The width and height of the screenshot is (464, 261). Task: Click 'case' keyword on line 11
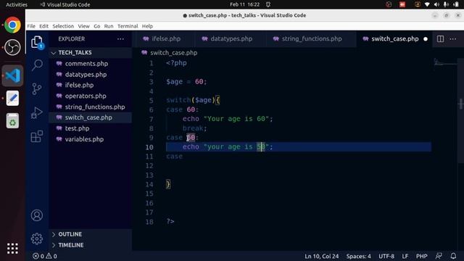174,157
